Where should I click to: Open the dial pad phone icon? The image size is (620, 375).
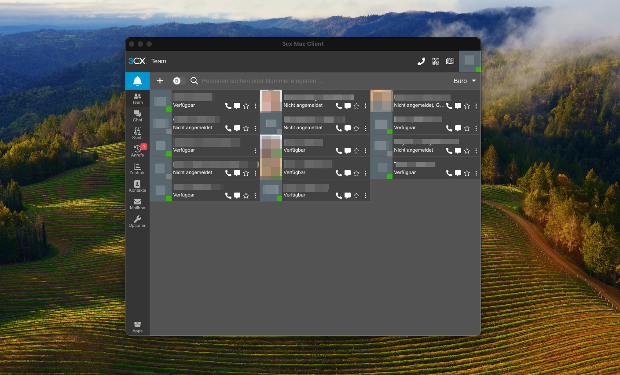pos(421,61)
